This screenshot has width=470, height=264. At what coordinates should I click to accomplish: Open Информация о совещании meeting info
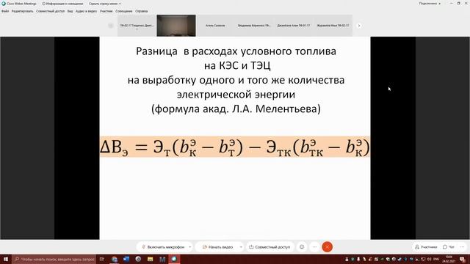pyautogui.click(x=62, y=4)
